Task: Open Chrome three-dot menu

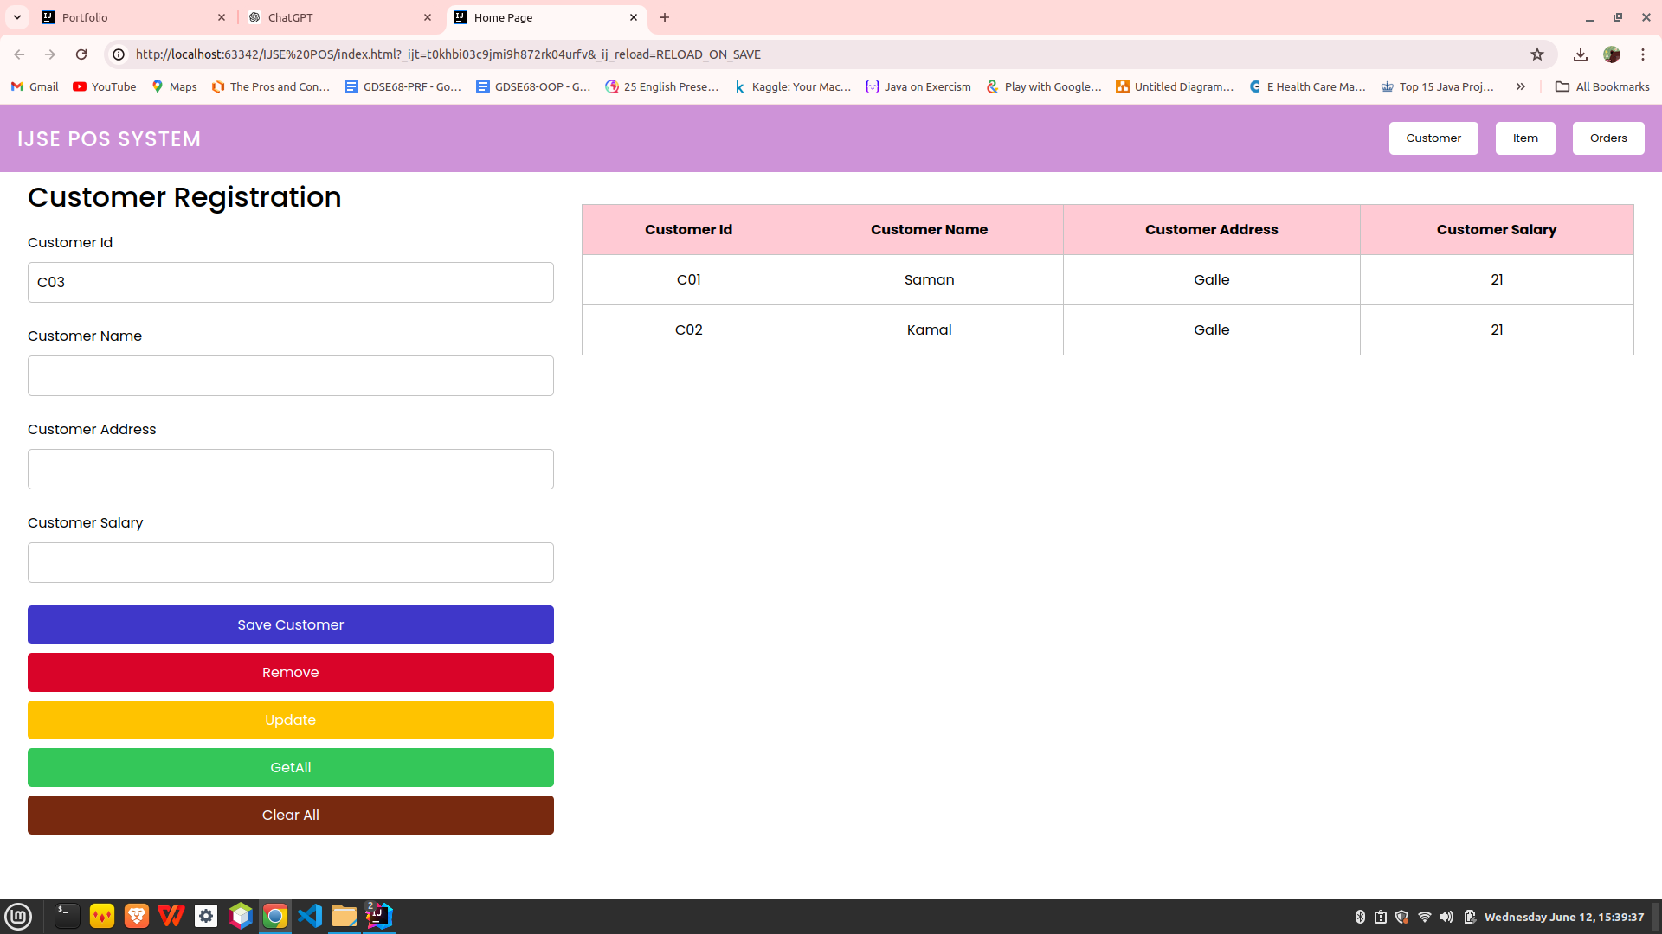Action: (x=1643, y=54)
